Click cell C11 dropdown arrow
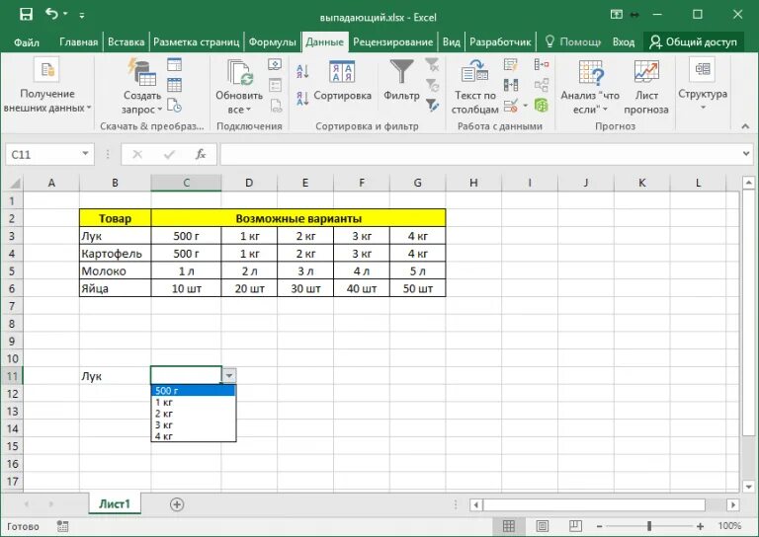Image resolution: width=759 pixels, height=537 pixels. [229, 375]
